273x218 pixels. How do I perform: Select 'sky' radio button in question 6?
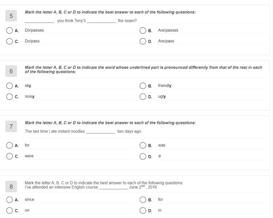tap(9, 86)
